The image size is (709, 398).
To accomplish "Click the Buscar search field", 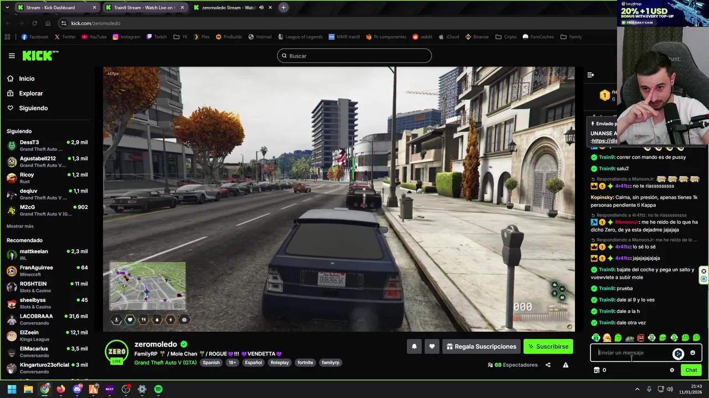I will (x=354, y=56).
